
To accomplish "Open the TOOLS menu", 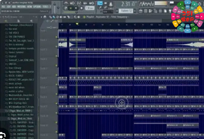I will tap(45, 7).
